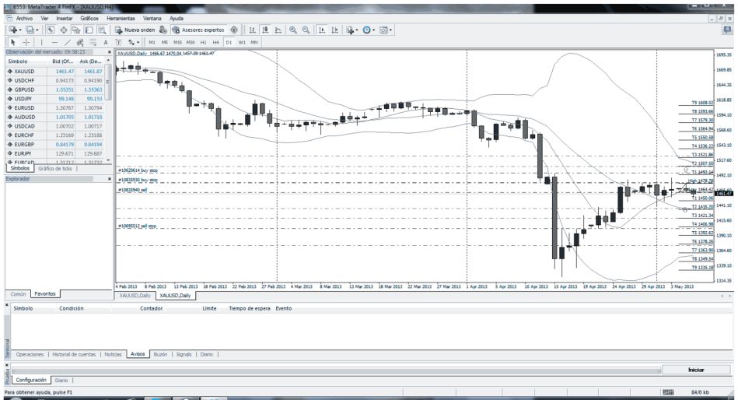Open the new chart dropdown arrow
738x400 pixels.
pyautogui.click(x=19, y=29)
